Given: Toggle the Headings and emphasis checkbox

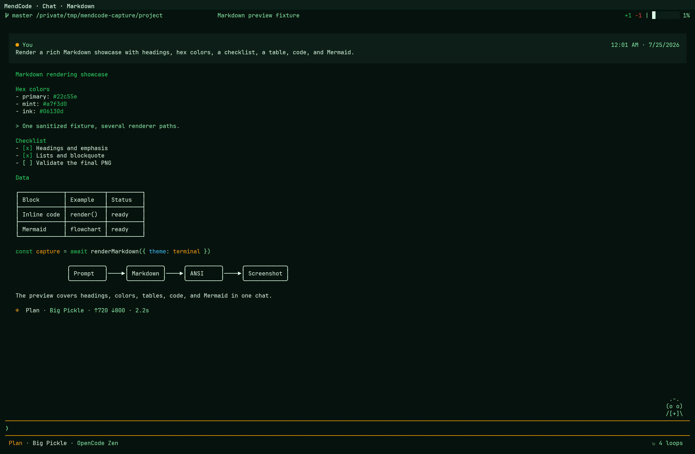Looking at the screenshot, I should pos(27,148).
